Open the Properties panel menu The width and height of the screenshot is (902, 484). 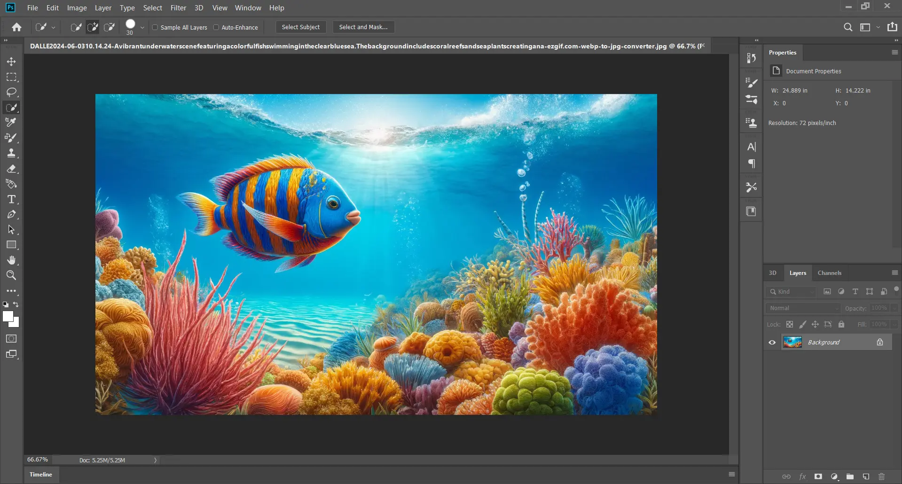coord(895,53)
